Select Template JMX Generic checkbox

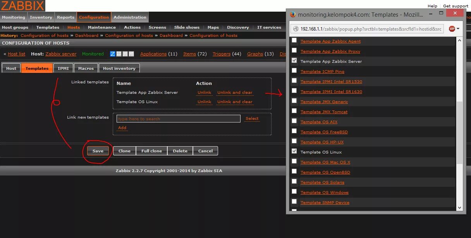(x=294, y=101)
